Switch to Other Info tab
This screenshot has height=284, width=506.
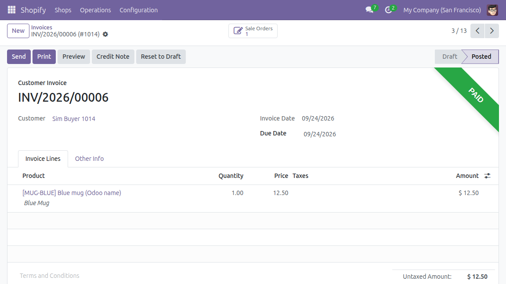(90, 159)
